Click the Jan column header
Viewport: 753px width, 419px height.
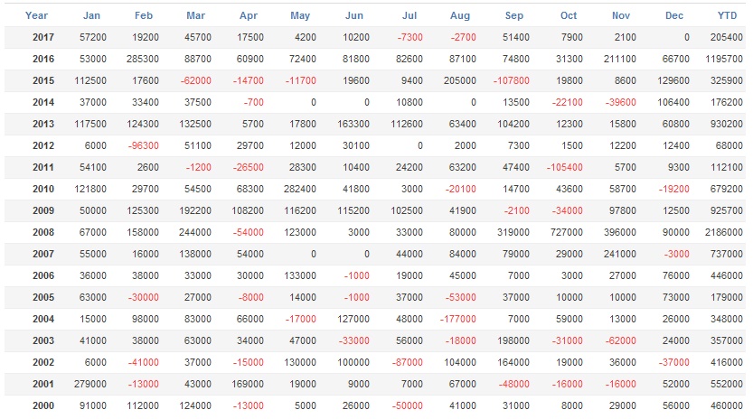91,15
